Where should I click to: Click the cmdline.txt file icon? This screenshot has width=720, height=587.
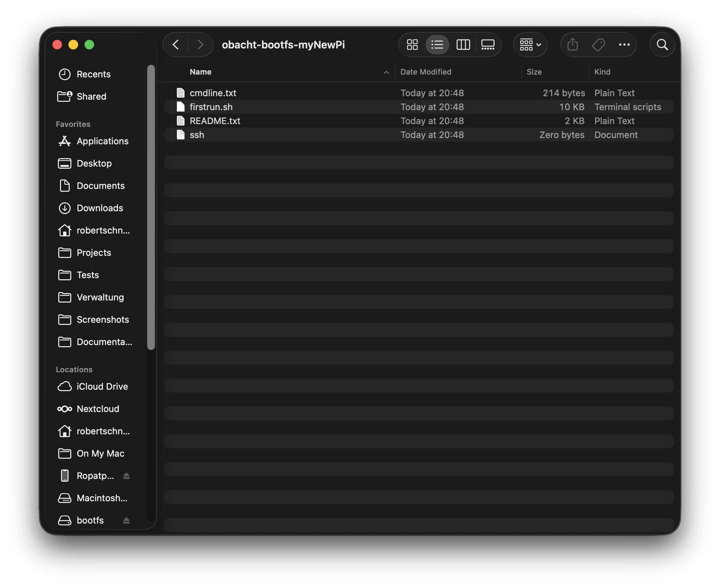[x=180, y=93]
